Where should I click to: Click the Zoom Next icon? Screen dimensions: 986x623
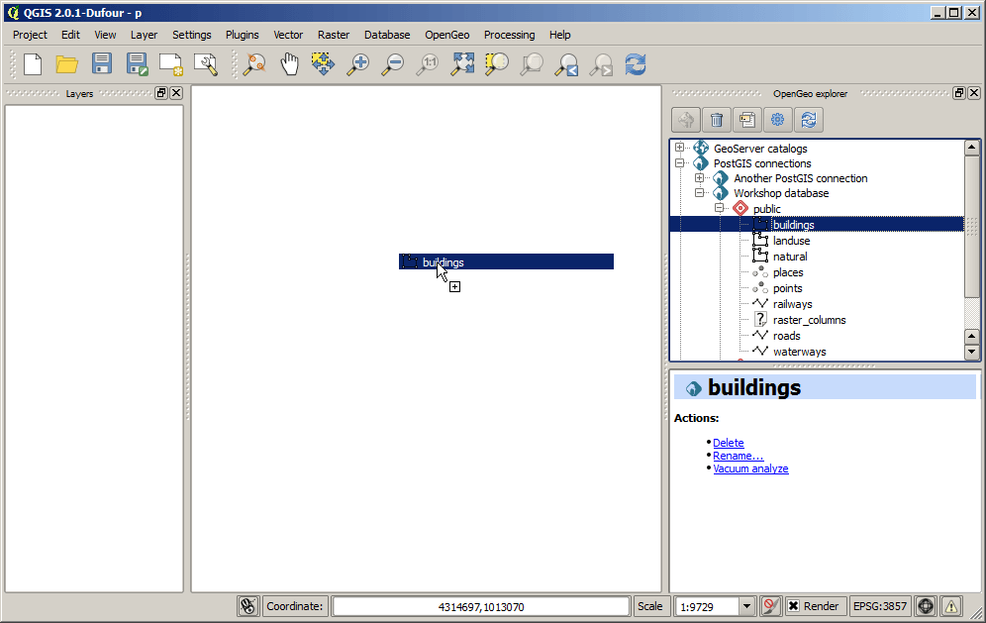pyautogui.click(x=601, y=64)
